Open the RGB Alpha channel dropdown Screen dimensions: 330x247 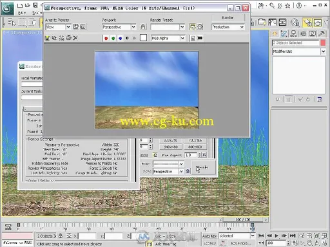(x=182, y=38)
